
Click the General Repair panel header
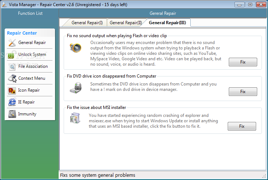(163, 13)
